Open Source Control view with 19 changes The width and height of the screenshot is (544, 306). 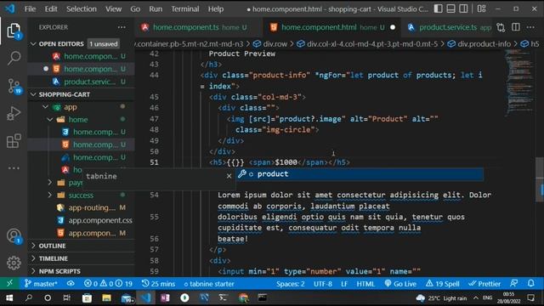(x=14, y=86)
